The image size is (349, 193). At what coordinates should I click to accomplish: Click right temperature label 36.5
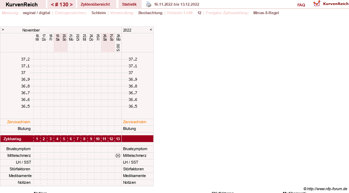coord(133,106)
